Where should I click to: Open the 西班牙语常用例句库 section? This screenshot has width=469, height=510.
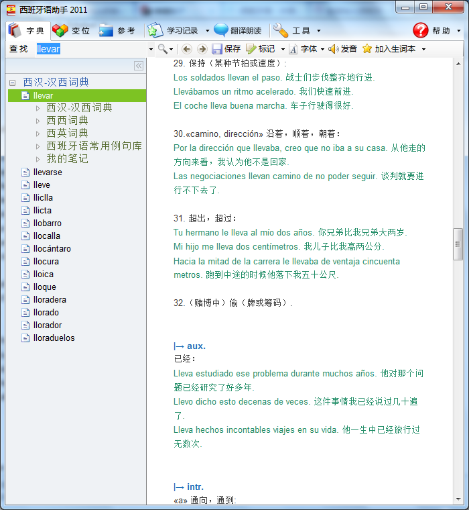coord(94,146)
